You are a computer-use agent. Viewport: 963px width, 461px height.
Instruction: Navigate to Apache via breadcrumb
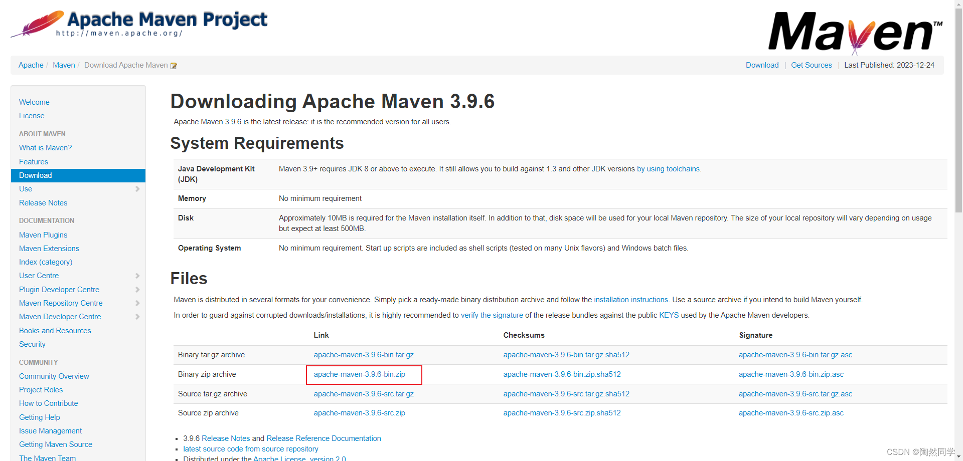[x=31, y=65]
